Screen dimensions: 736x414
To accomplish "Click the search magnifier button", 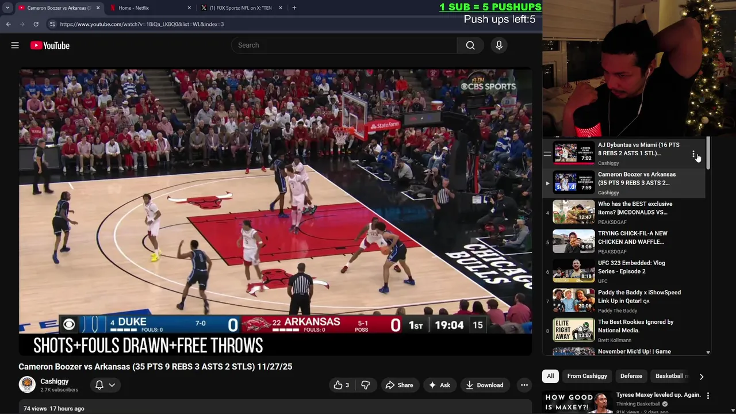I will pyautogui.click(x=470, y=45).
